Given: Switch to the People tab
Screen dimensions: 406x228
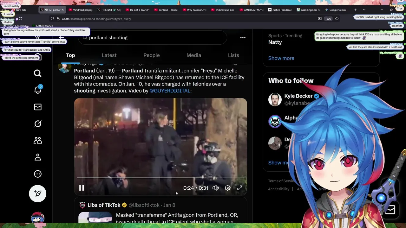Looking at the screenshot, I should pyautogui.click(x=152, y=55).
